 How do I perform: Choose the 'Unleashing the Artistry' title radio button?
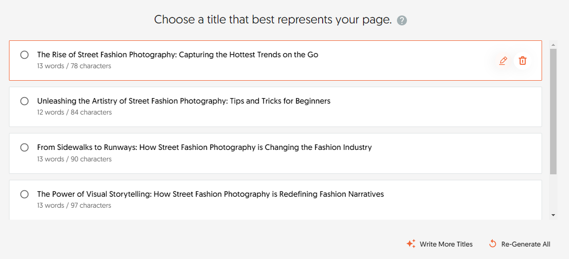(x=24, y=101)
